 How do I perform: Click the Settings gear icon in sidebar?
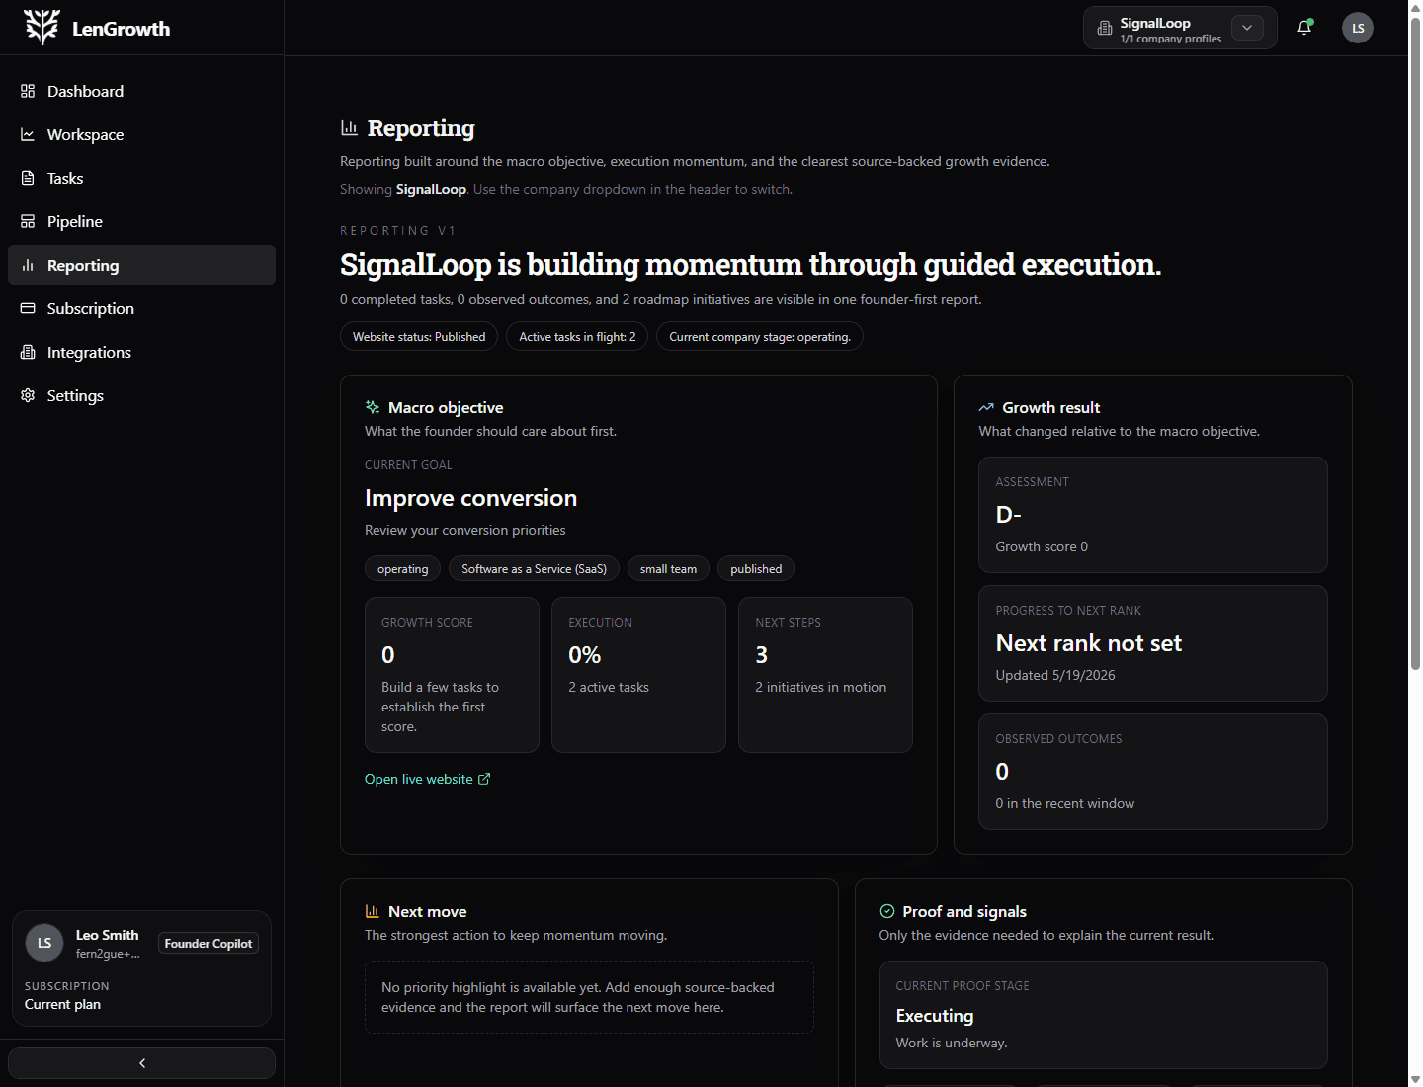(x=28, y=395)
